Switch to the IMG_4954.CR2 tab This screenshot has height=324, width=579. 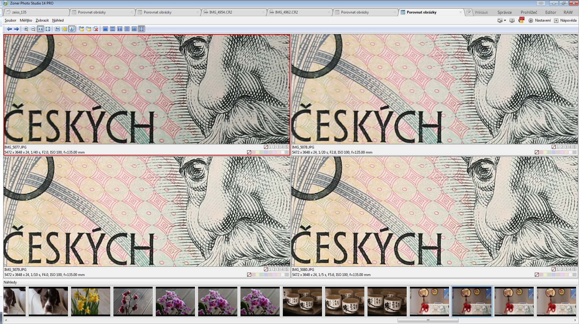pos(221,12)
